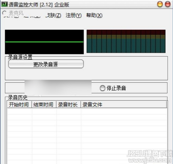Click the 结束时间 column header
The height and width of the screenshot is (164, 173).
click(x=44, y=105)
